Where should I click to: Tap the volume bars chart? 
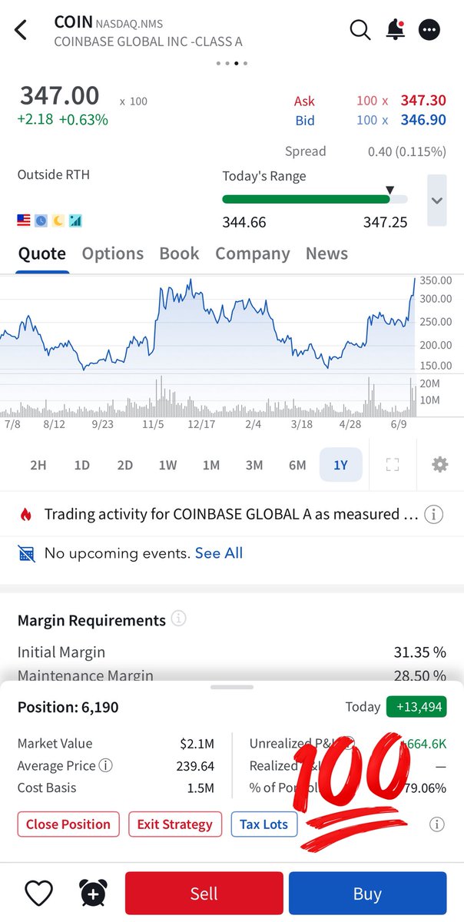[x=207, y=396]
